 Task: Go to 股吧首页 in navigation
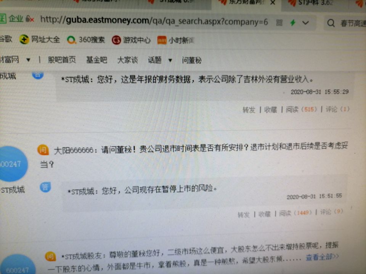click(62, 60)
